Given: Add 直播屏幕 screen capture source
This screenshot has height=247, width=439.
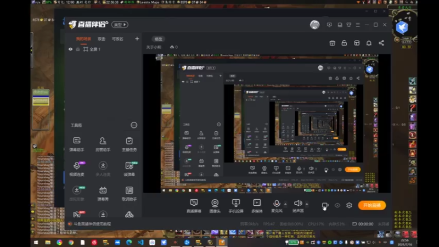Looking at the screenshot, I should [194, 205].
